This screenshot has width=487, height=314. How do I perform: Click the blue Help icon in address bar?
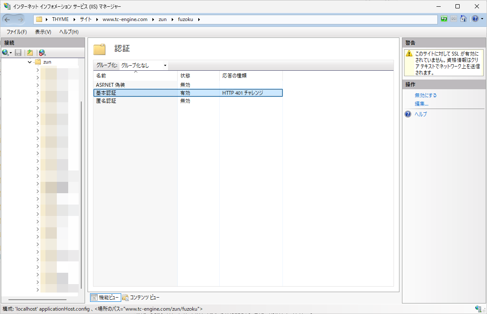tap(474, 19)
